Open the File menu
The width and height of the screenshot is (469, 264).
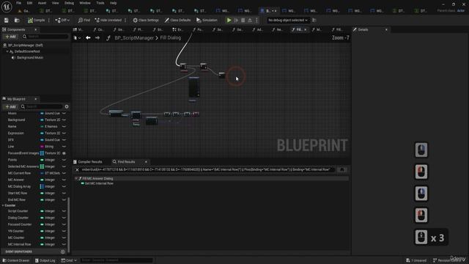(18, 3)
